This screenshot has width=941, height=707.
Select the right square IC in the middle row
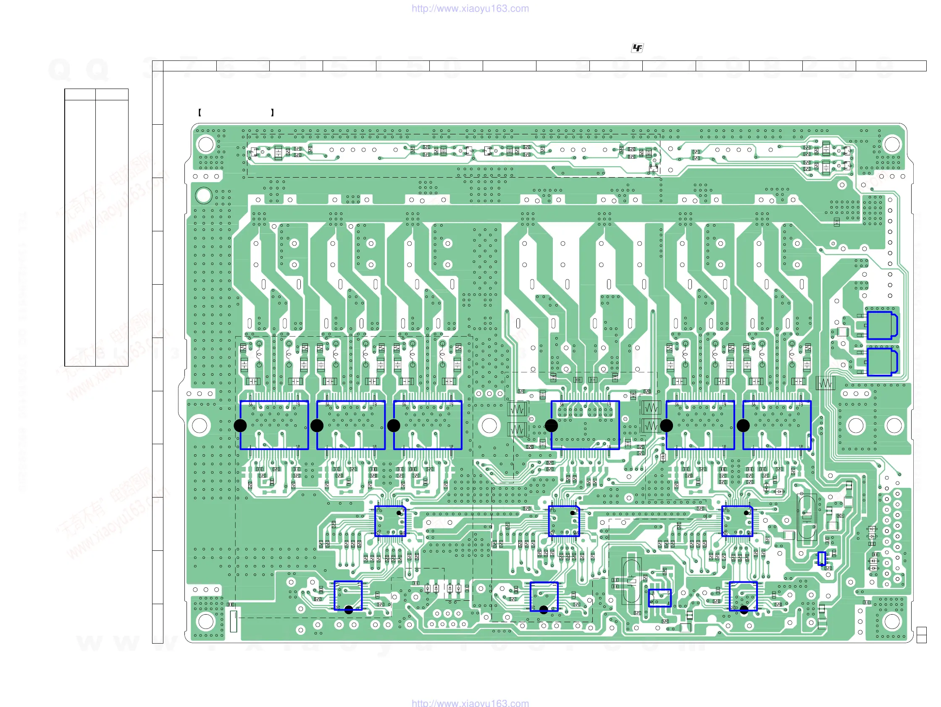[x=737, y=521]
